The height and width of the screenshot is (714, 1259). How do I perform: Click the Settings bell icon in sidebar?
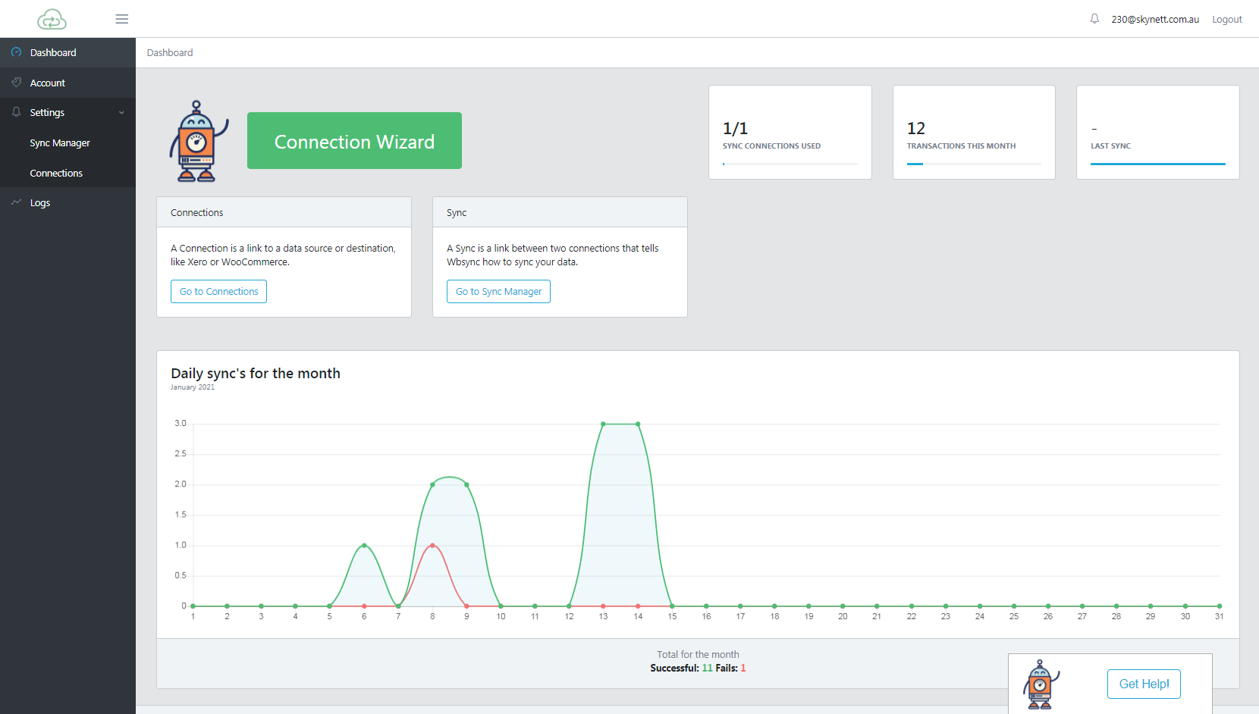pyautogui.click(x=17, y=112)
